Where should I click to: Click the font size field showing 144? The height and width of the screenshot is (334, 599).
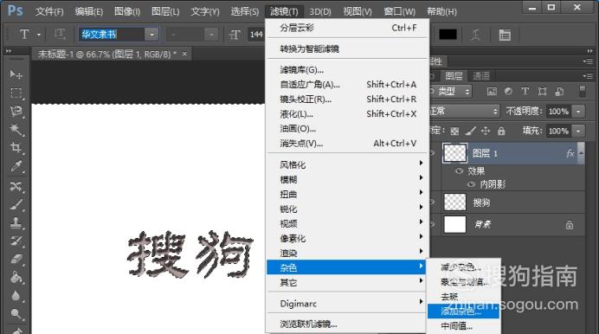click(x=256, y=35)
